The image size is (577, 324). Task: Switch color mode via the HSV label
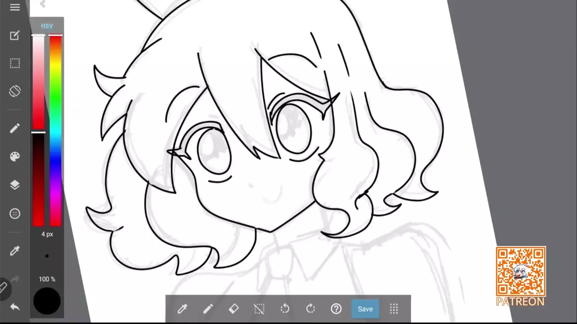tap(47, 26)
